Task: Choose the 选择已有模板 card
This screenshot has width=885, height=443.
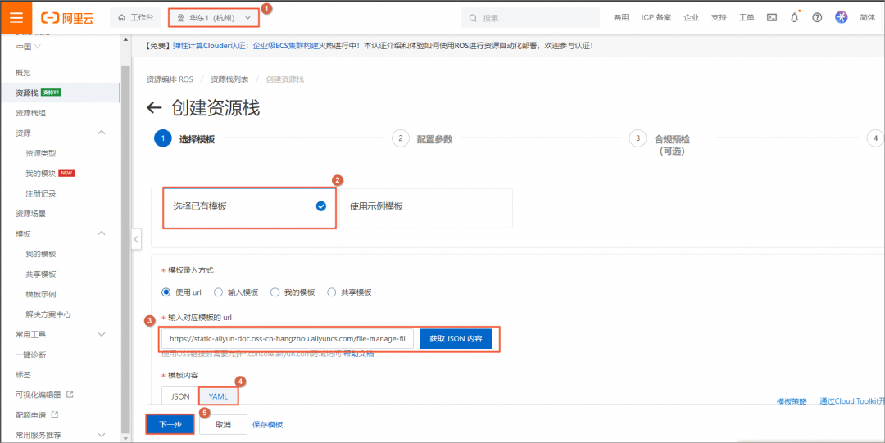Action: 249,208
